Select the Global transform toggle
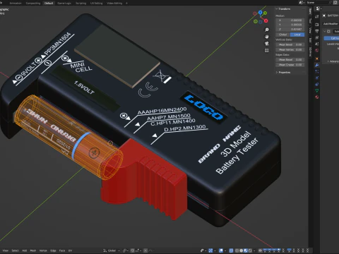 click(283, 35)
